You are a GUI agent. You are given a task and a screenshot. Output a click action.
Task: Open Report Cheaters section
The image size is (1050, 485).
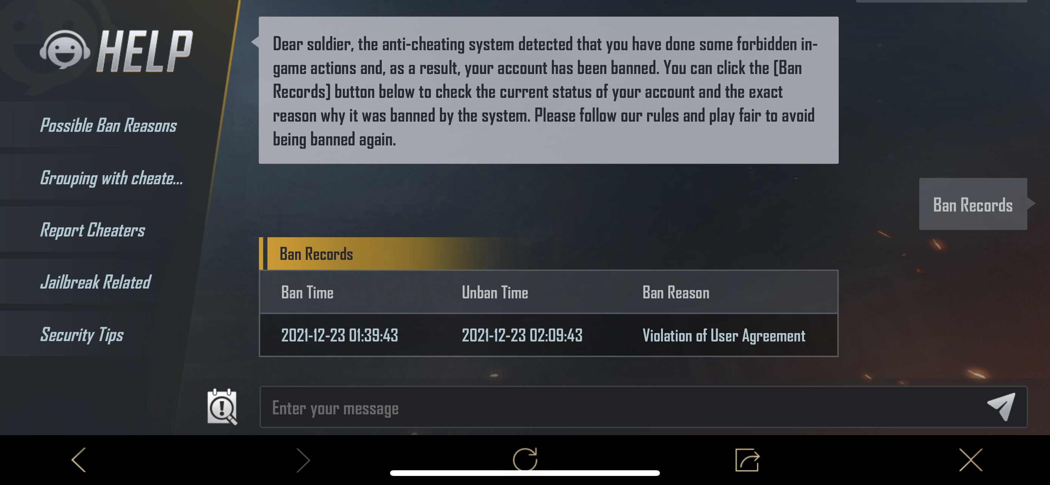tap(93, 230)
